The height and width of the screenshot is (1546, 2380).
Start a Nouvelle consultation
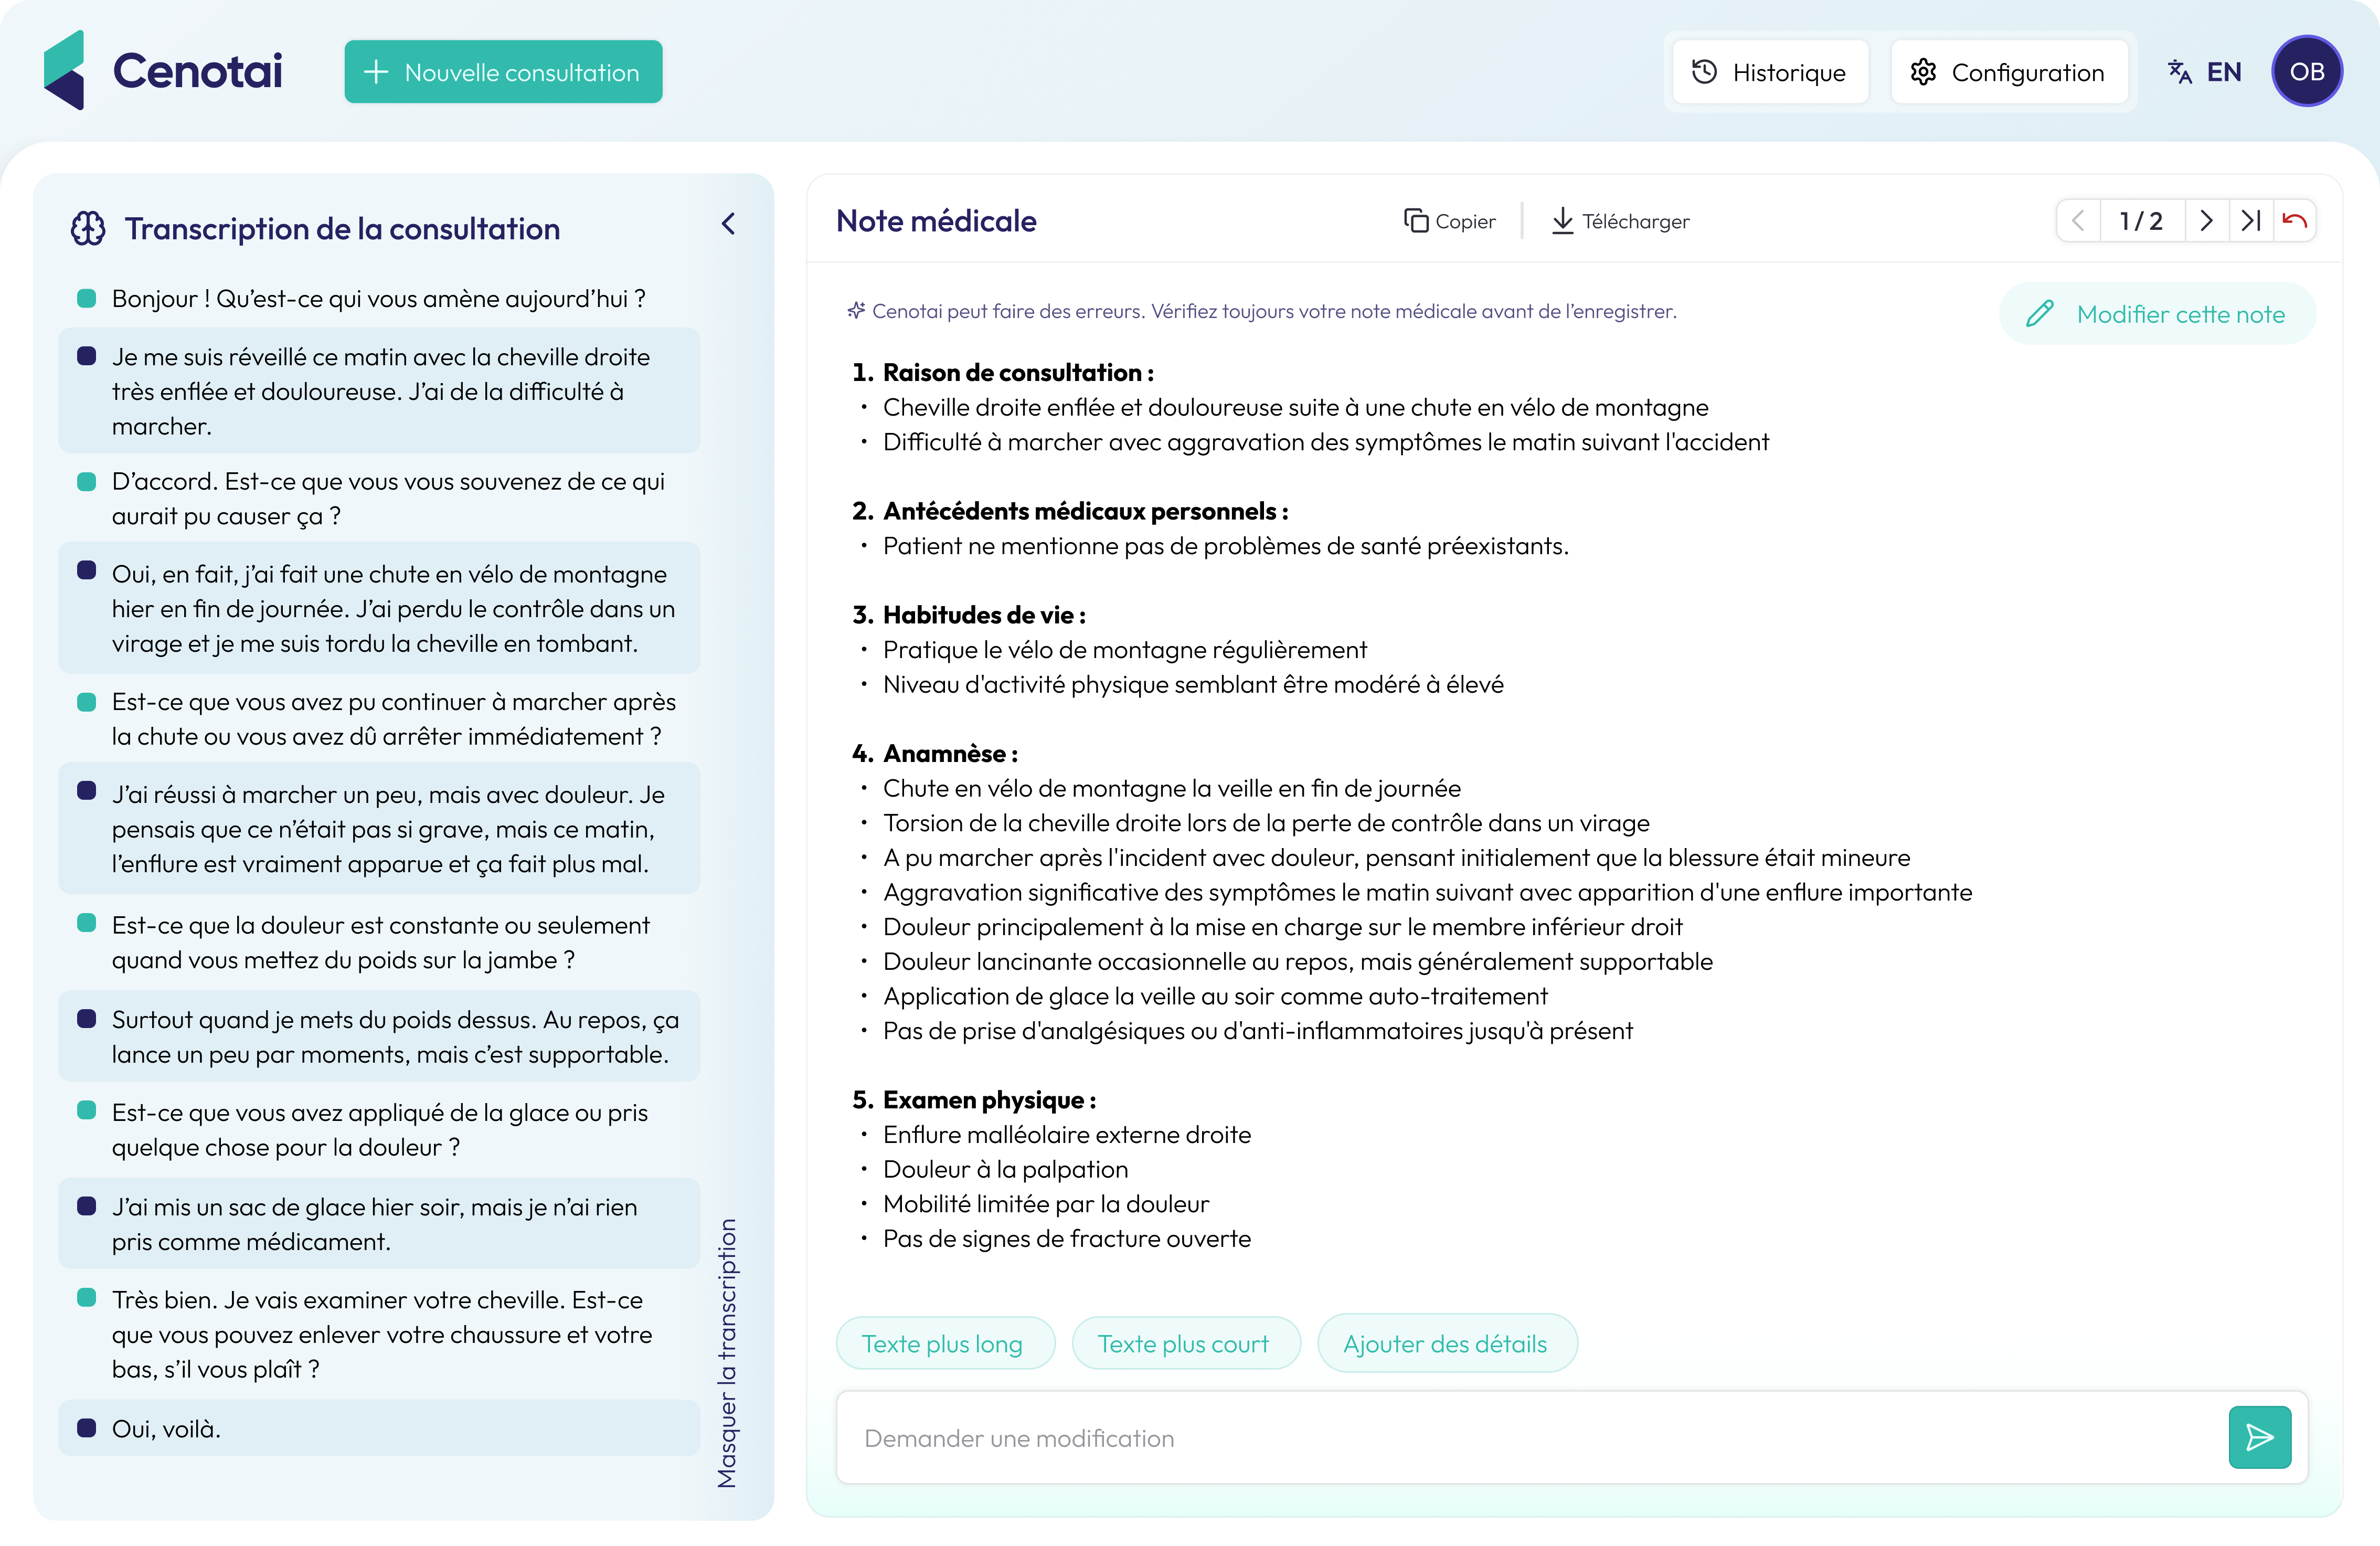(503, 72)
